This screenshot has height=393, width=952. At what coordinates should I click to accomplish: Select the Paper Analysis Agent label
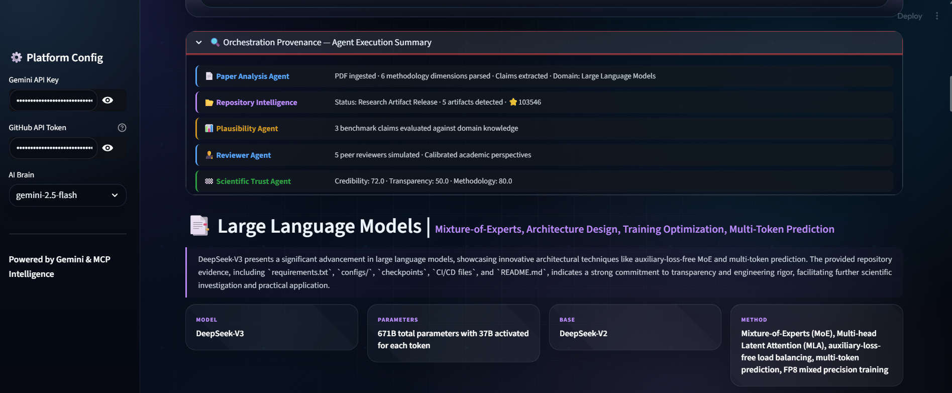(253, 76)
